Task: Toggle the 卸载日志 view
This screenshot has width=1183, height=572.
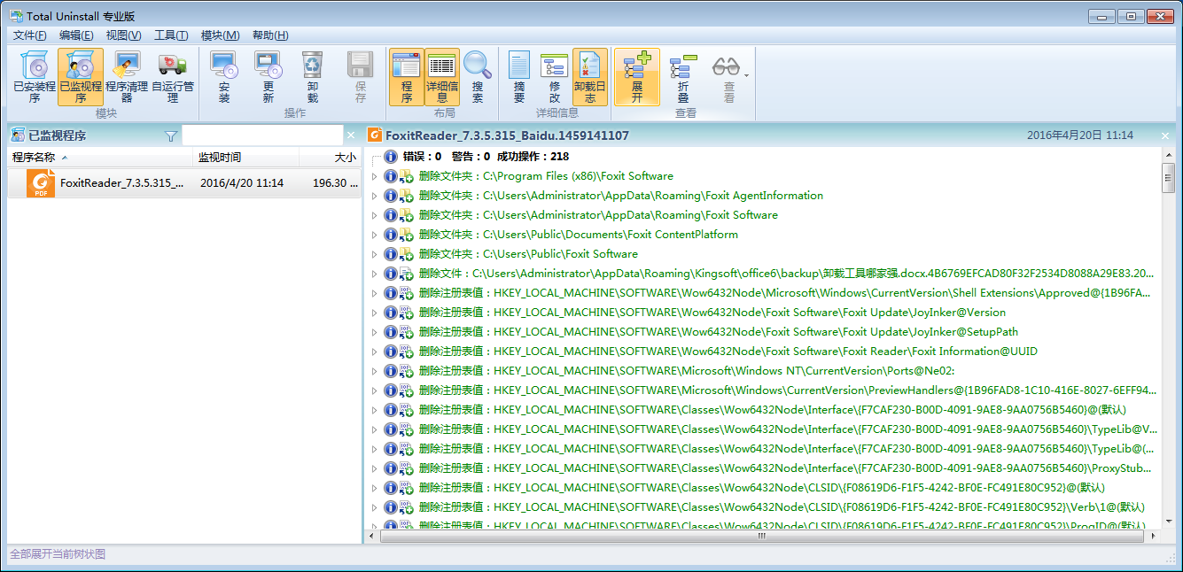Action: (590, 76)
